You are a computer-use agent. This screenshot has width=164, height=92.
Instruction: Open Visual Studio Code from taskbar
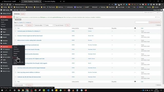pos(48,90)
